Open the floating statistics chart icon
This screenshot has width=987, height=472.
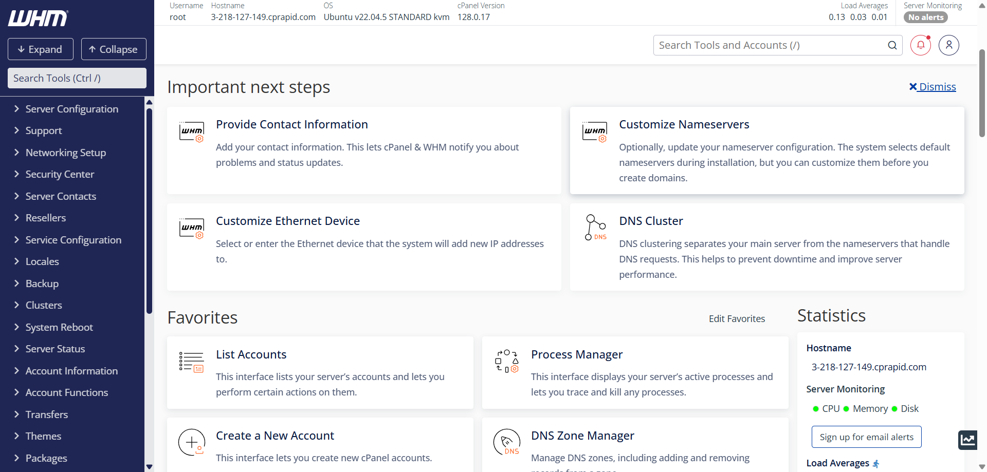point(968,440)
